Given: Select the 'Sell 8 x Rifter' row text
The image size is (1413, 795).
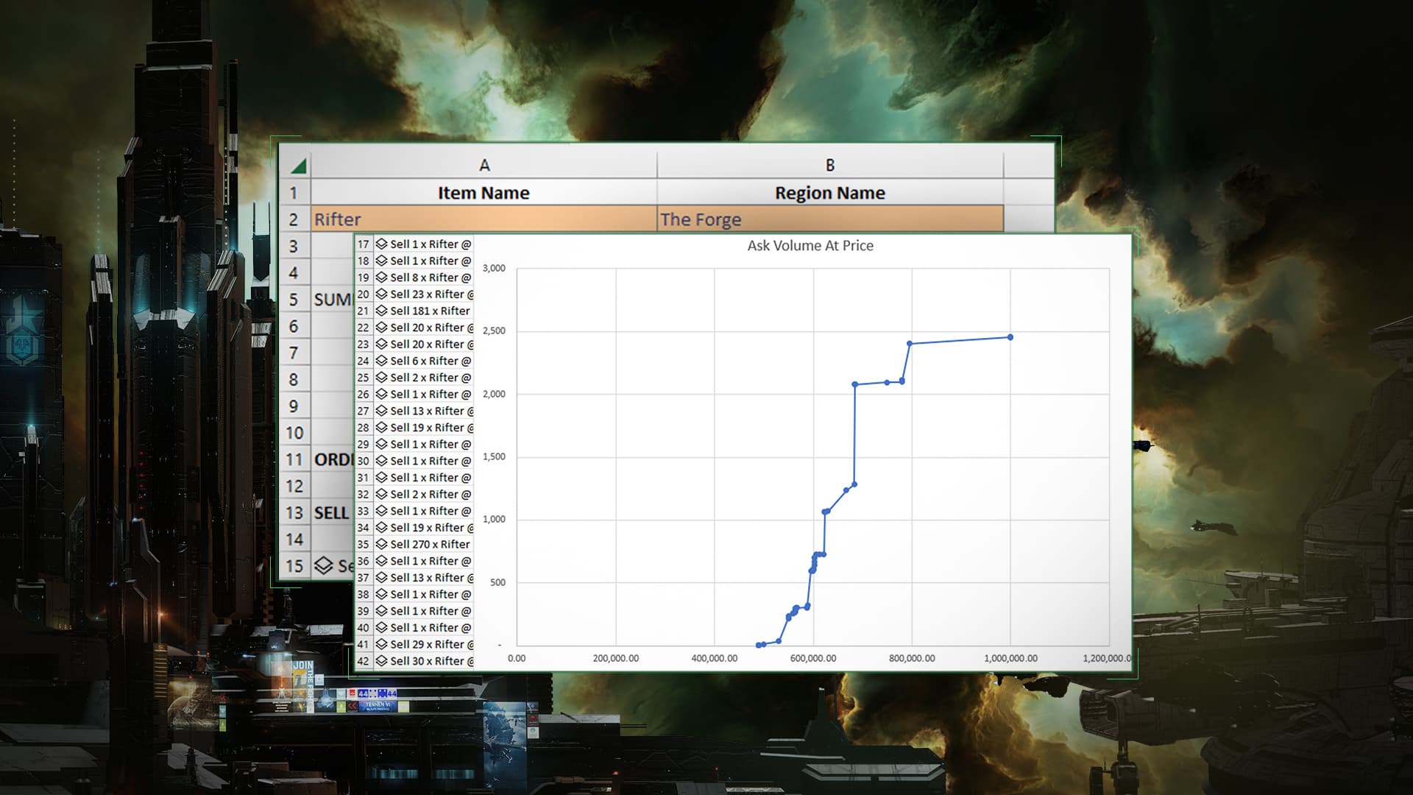Looking at the screenshot, I should pyautogui.click(x=431, y=278).
